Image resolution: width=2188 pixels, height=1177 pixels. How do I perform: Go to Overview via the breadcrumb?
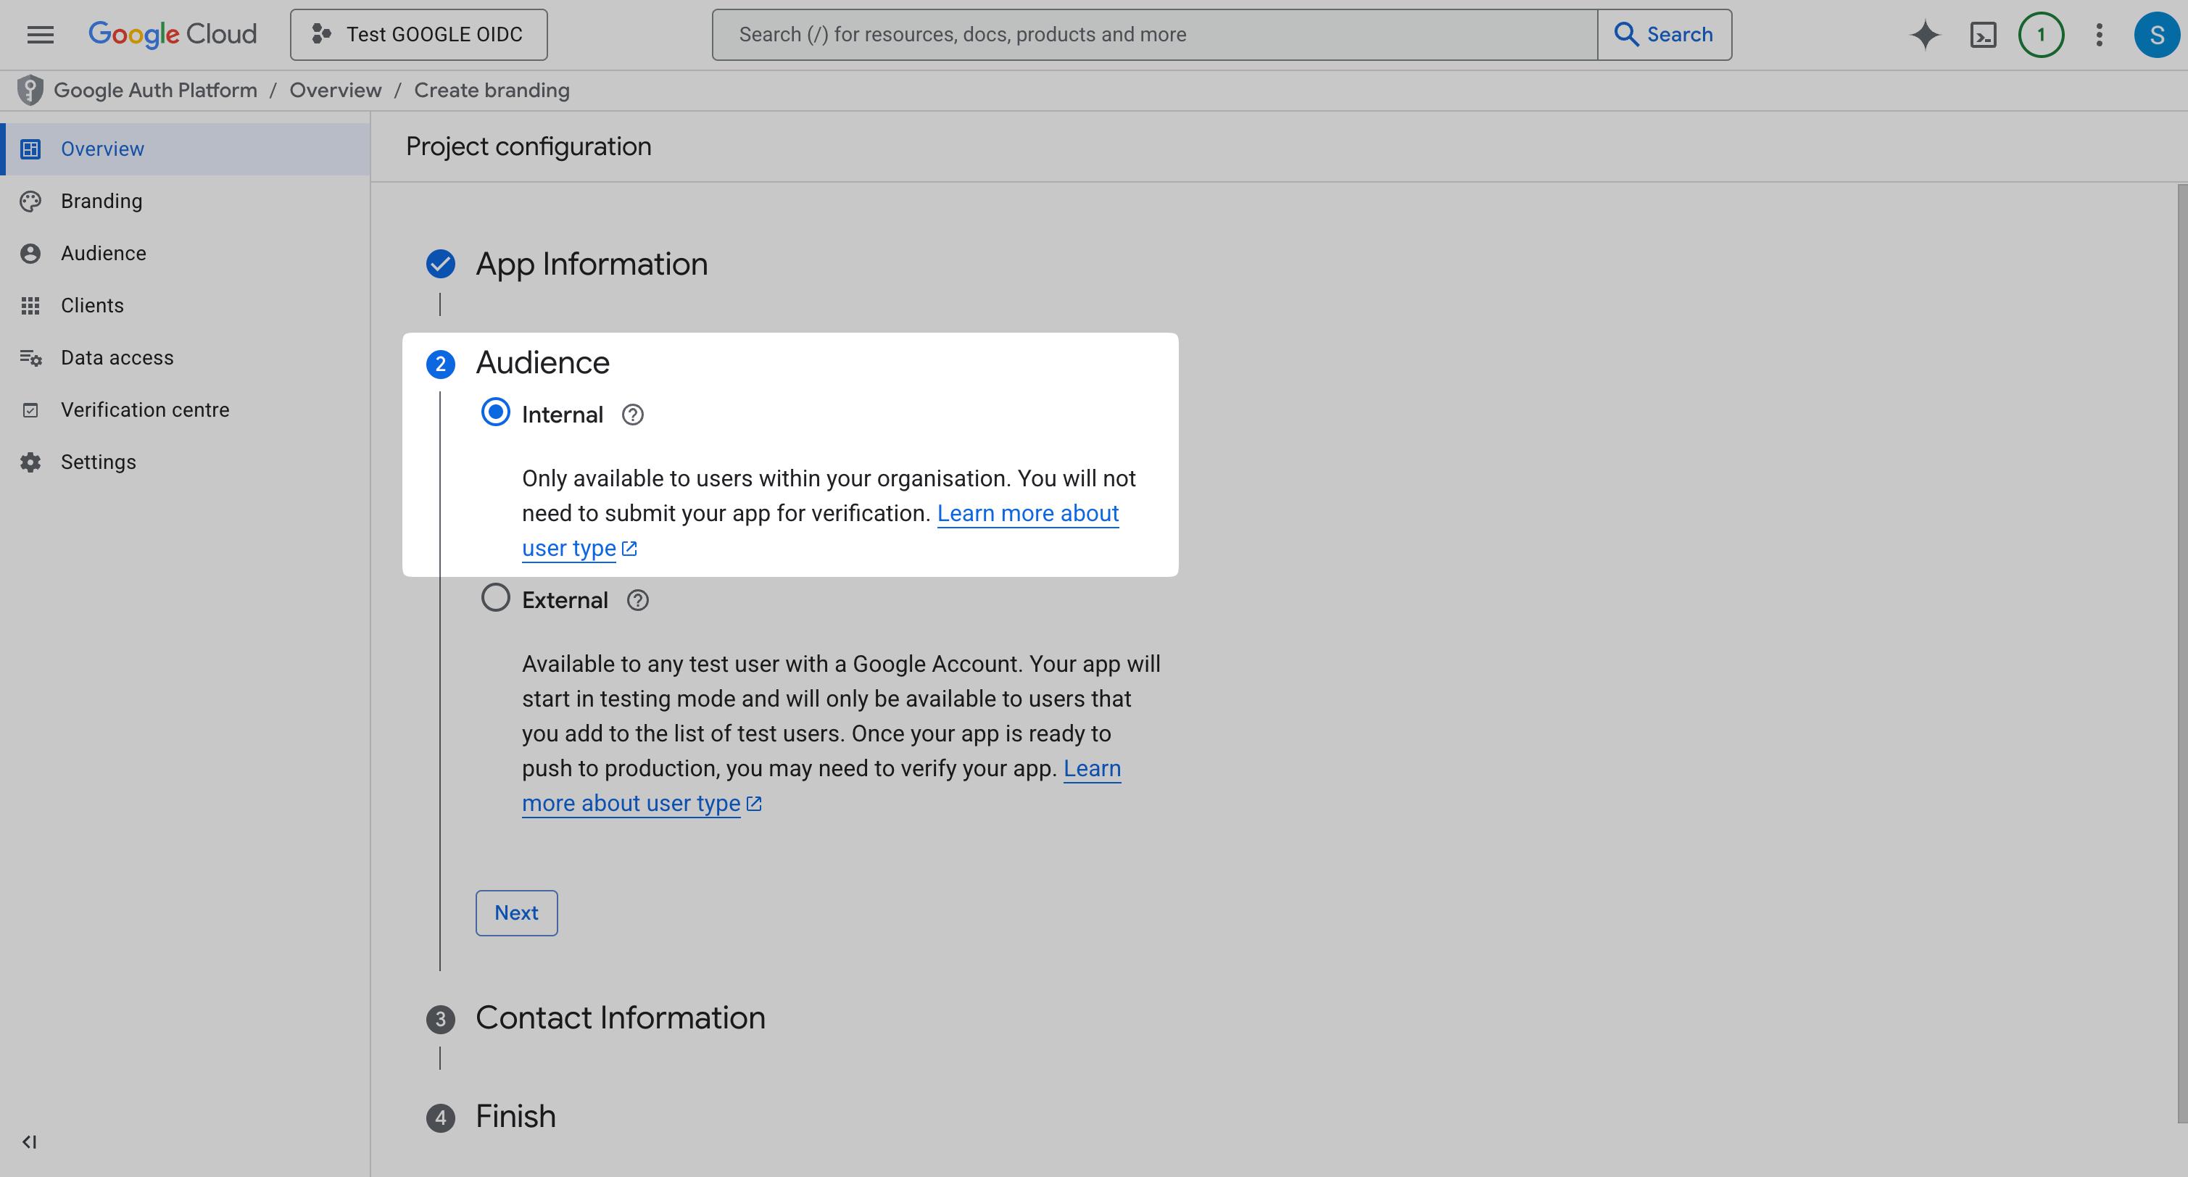coord(335,90)
